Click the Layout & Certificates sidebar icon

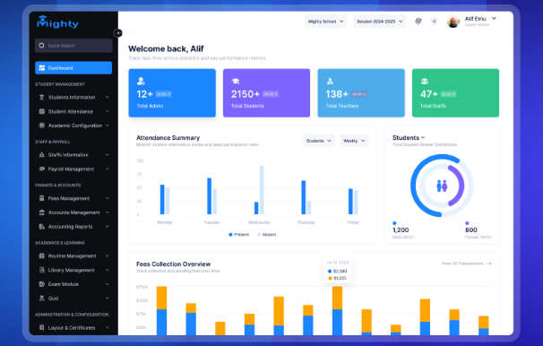click(x=41, y=327)
